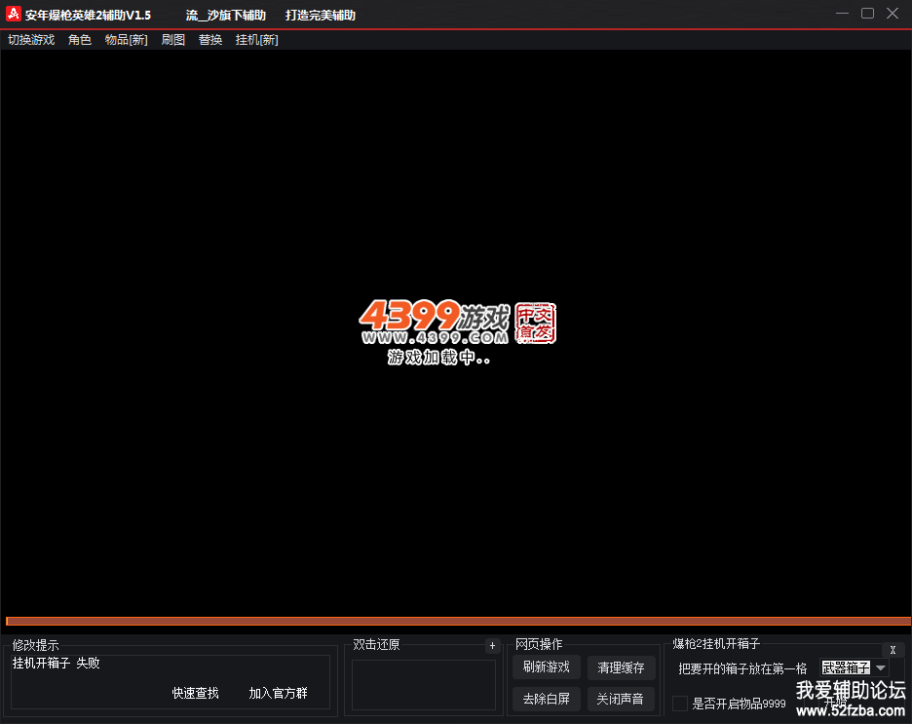The width and height of the screenshot is (912, 724).
Task: Click the 刷新游戏 button
Action: (547, 667)
